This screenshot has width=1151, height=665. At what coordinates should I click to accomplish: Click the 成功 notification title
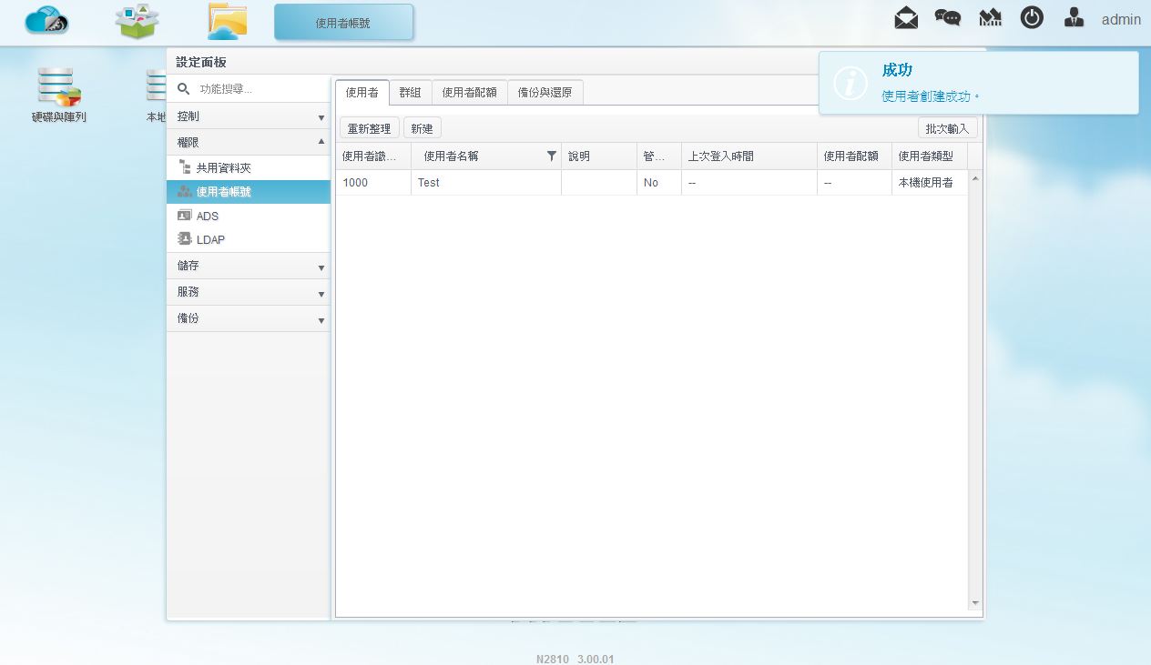pos(897,70)
